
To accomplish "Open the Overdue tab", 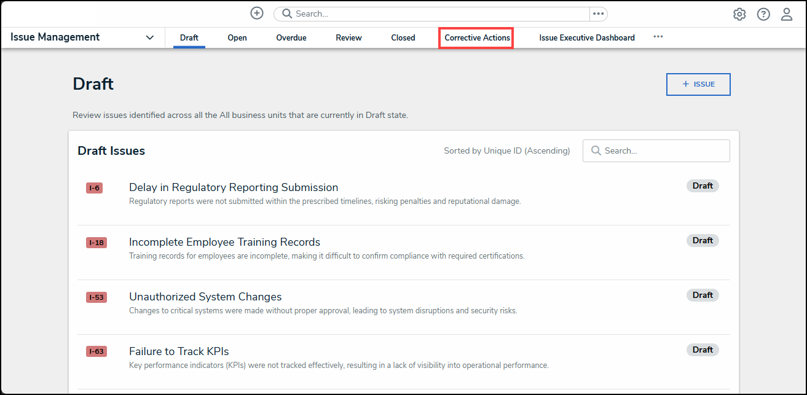I will 291,37.
